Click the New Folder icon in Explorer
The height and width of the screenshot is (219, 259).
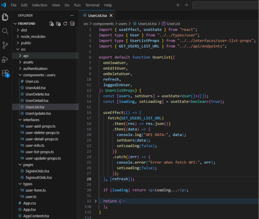pos(58,24)
